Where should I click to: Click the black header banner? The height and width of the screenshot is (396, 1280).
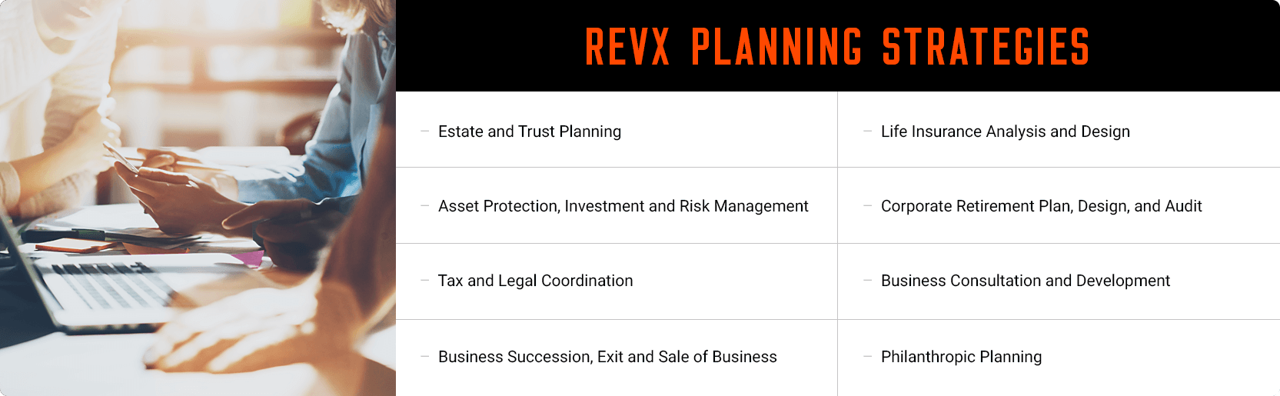[837, 45]
